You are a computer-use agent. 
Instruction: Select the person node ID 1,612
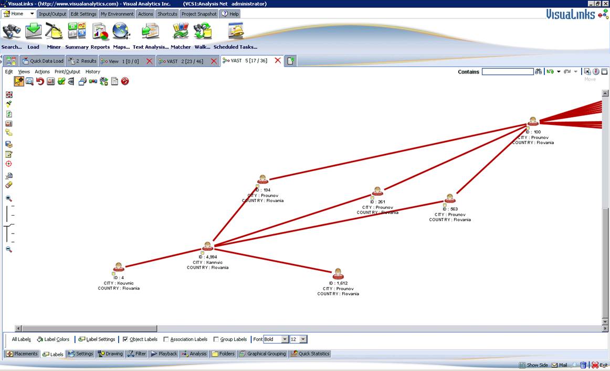point(338,273)
